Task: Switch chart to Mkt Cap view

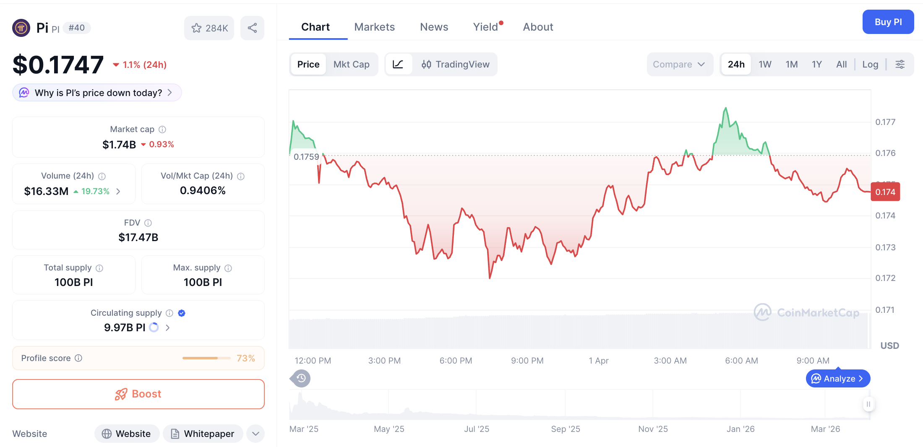Action: (352, 64)
